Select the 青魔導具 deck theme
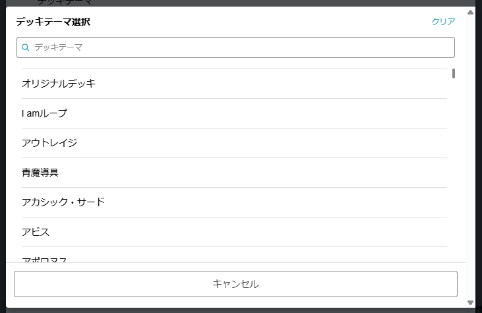Image resolution: width=482 pixels, height=313 pixels. [x=40, y=173]
